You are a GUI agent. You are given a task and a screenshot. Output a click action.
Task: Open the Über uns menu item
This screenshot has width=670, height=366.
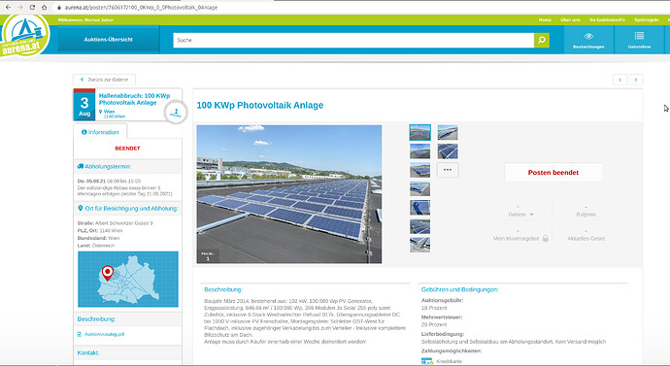(570, 20)
